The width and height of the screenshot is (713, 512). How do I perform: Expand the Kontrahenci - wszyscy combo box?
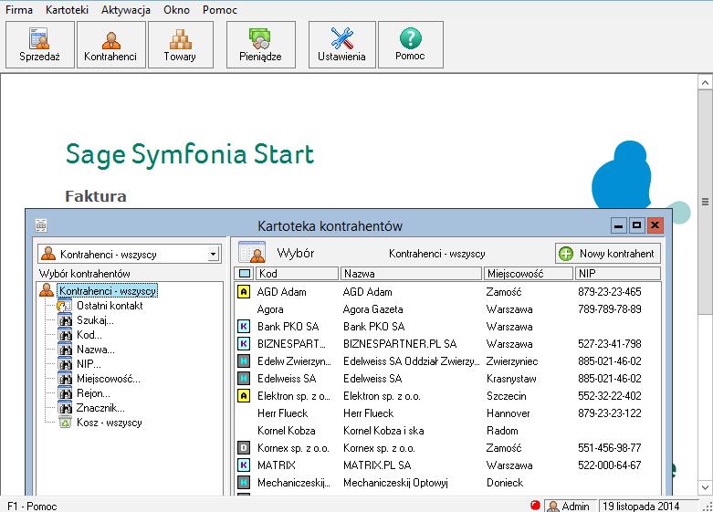coord(214,255)
